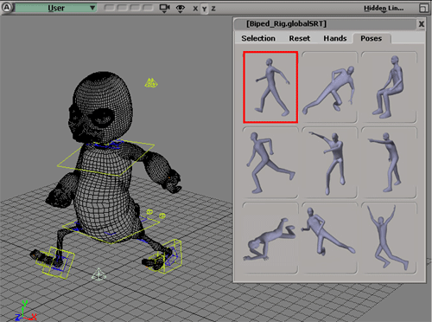432x322 pixels.
Task: Select the yellow pyramid control above the head
Action: click(151, 83)
